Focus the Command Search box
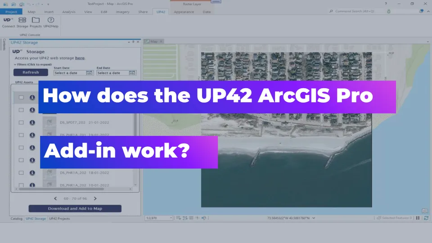 pyautogui.click(x=356, y=11)
